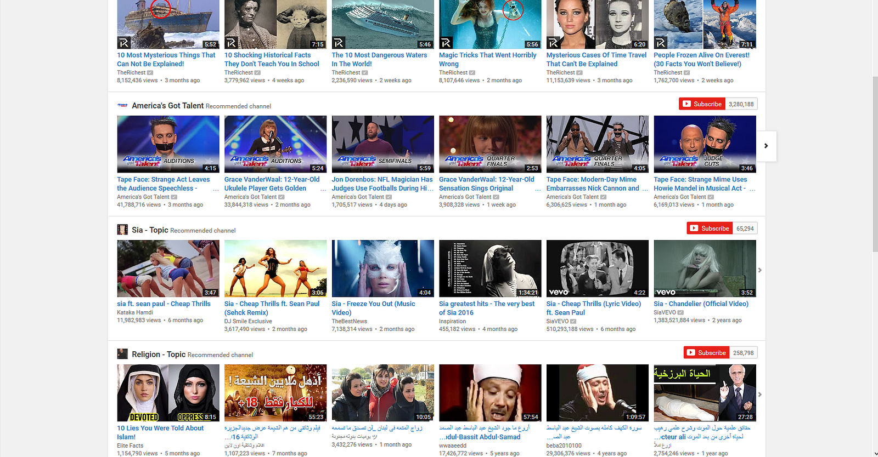Play the shipwreck thumbnail with 5:52 duration
Image resolution: width=878 pixels, height=457 pixels.
pyautogui.click(x=168, y=24)
